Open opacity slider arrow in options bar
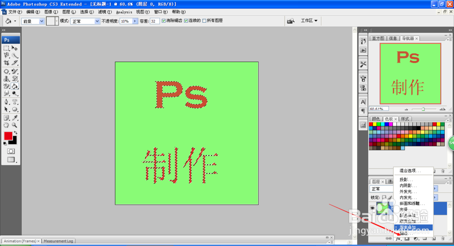 (135, 21)
